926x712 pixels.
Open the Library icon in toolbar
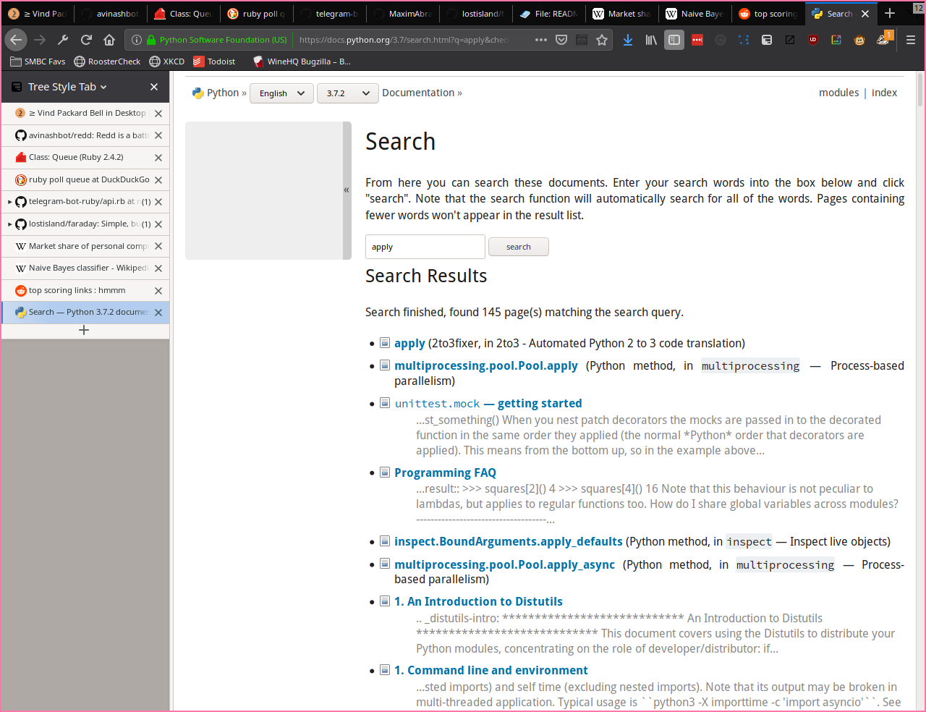tap(651, 40)
